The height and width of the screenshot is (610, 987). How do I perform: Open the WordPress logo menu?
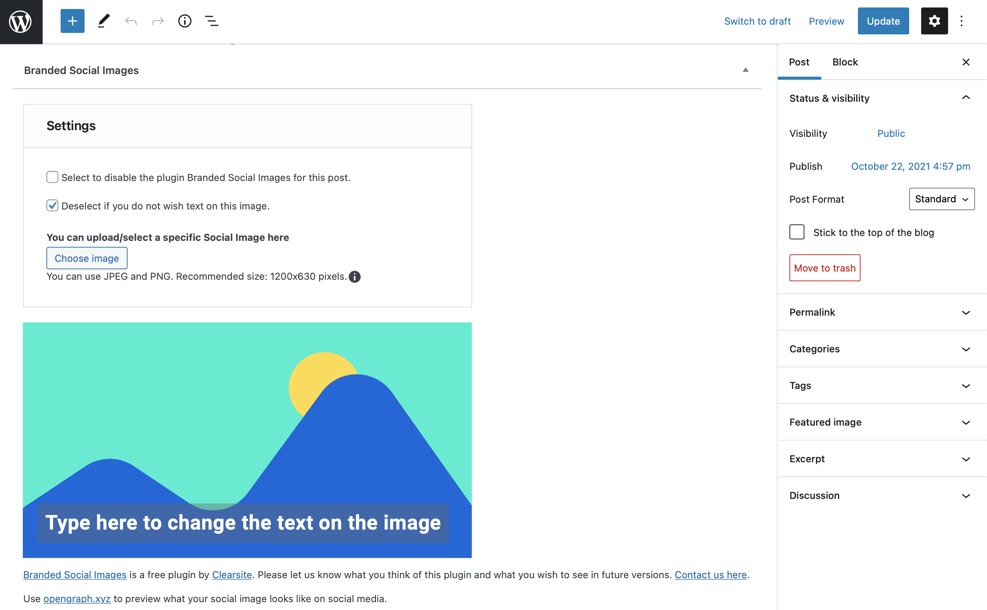point(21,21)
